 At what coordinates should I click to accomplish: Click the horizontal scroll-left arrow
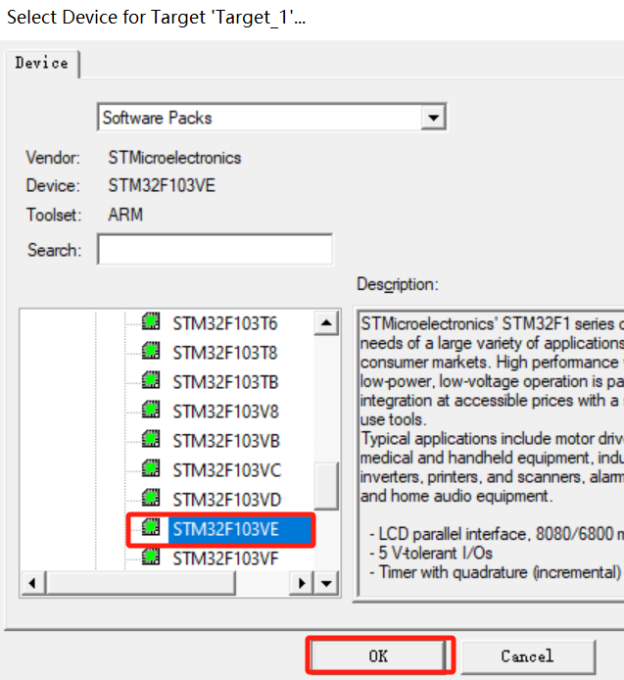32,583
